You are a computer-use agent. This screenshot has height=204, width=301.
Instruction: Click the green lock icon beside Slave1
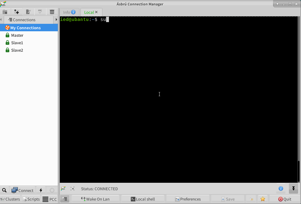click(x=7, y=42)
